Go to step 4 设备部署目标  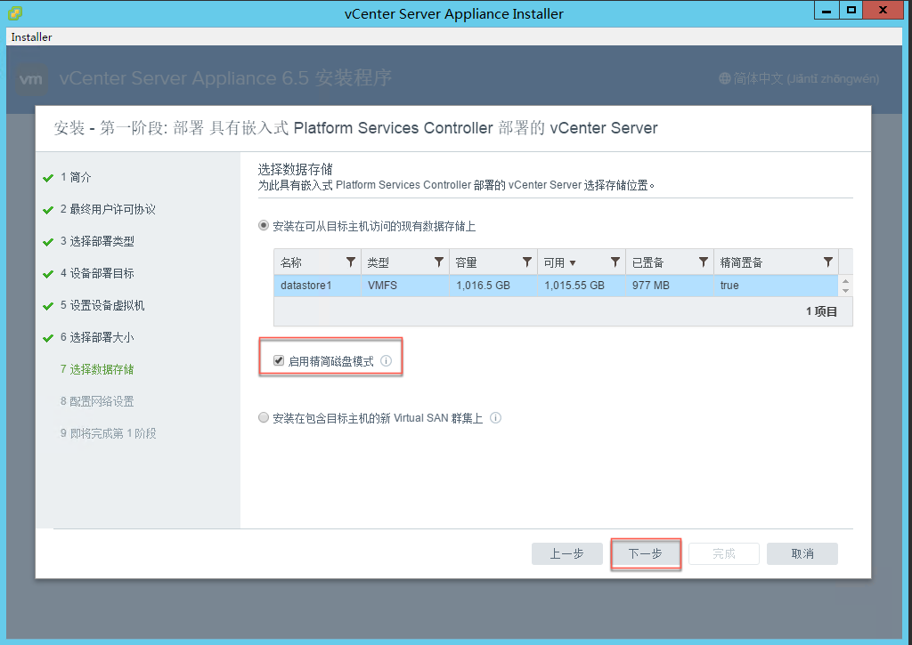[97, 273]
